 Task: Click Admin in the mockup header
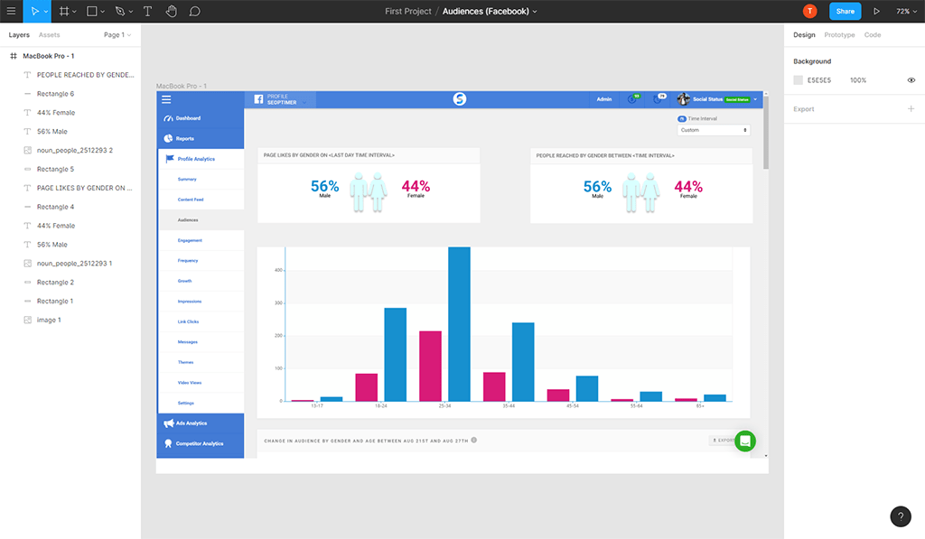[604, 99]
